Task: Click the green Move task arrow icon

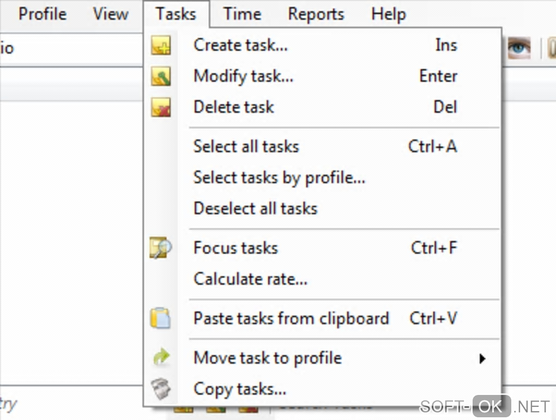Action: tap(161, 358)
